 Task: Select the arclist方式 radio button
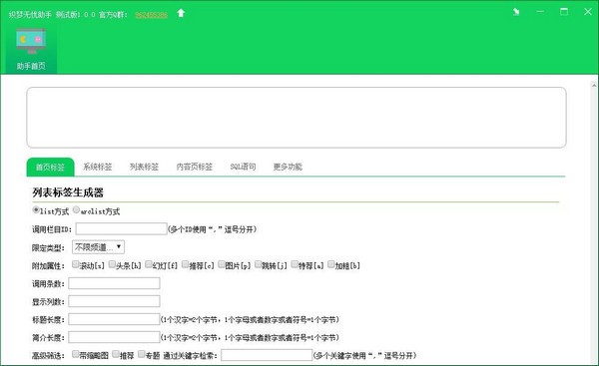click(x=77, y=209)
